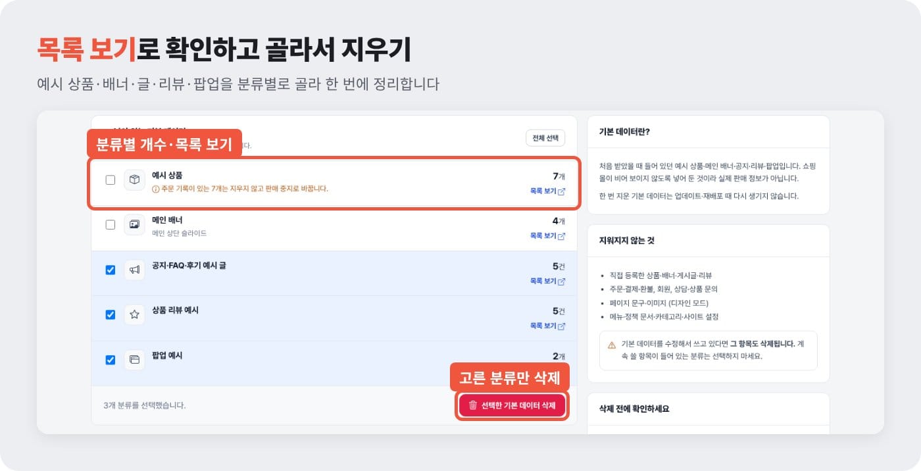921x471 pixels.
Task: Click the red 선택한 기본 데이터 삭제 button
Action: 512,405
